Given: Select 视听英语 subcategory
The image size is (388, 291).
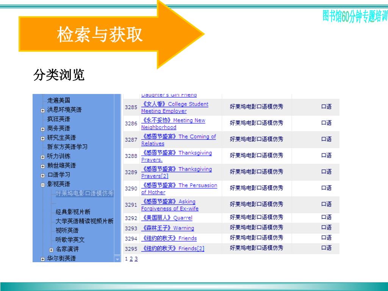Looking at the screenshot, I should click(x=67, y=230).
